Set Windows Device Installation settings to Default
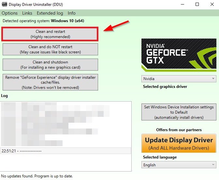The height and width of the screenshot is (180, 219). 179,112
